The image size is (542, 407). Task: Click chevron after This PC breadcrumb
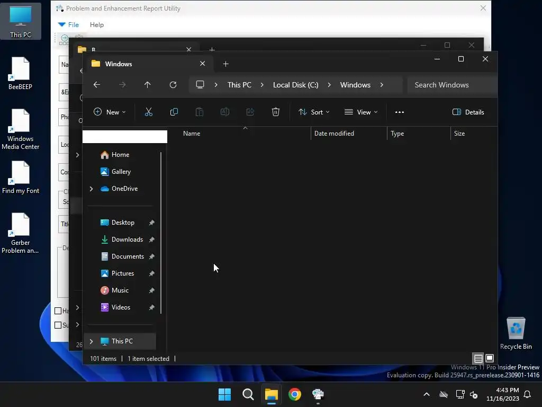pos(262,85)
